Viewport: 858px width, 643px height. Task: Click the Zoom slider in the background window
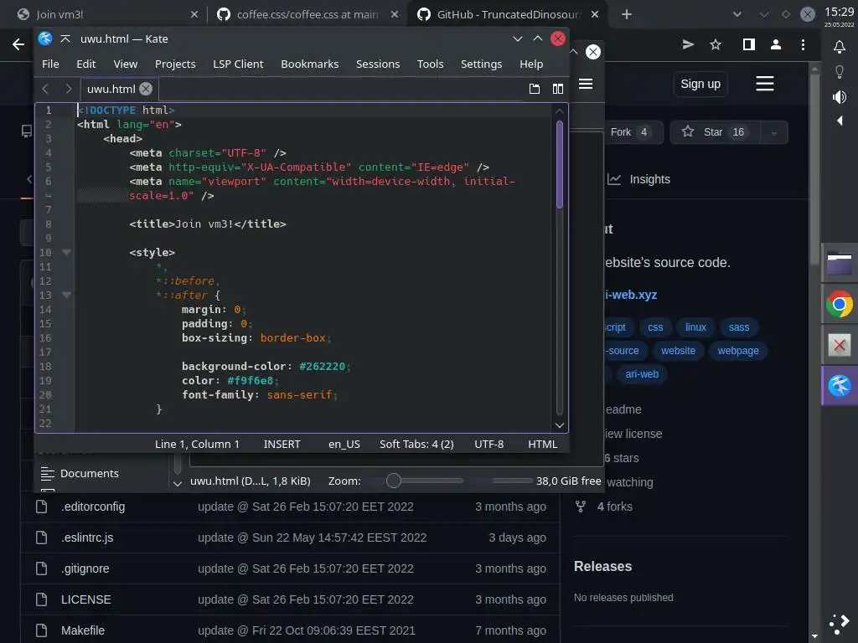pyautogui.click(x=416, y=481)
